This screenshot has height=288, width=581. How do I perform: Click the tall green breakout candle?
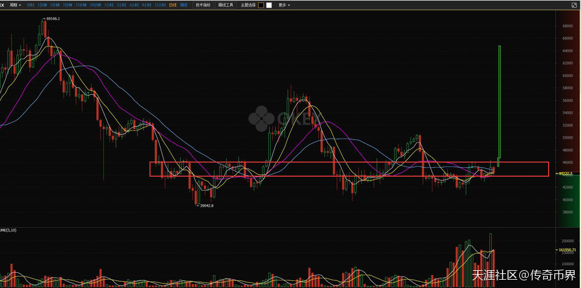click(x=499, y=102)
